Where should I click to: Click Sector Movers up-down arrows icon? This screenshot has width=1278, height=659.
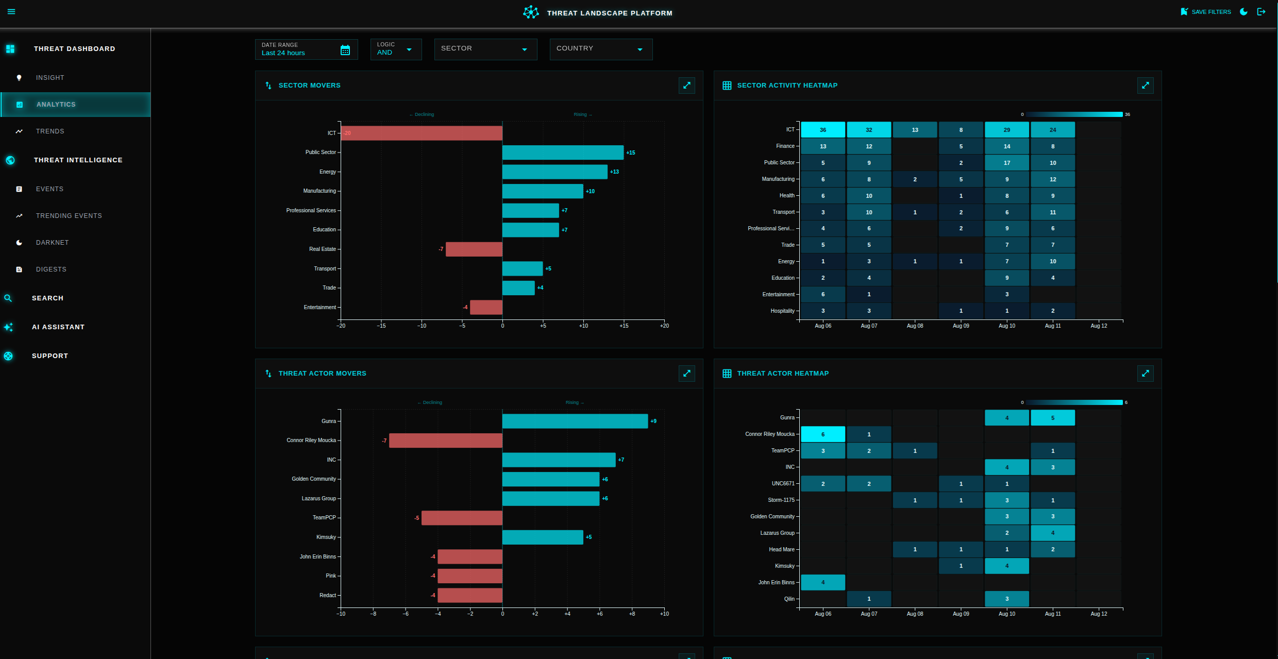[268, 86]
